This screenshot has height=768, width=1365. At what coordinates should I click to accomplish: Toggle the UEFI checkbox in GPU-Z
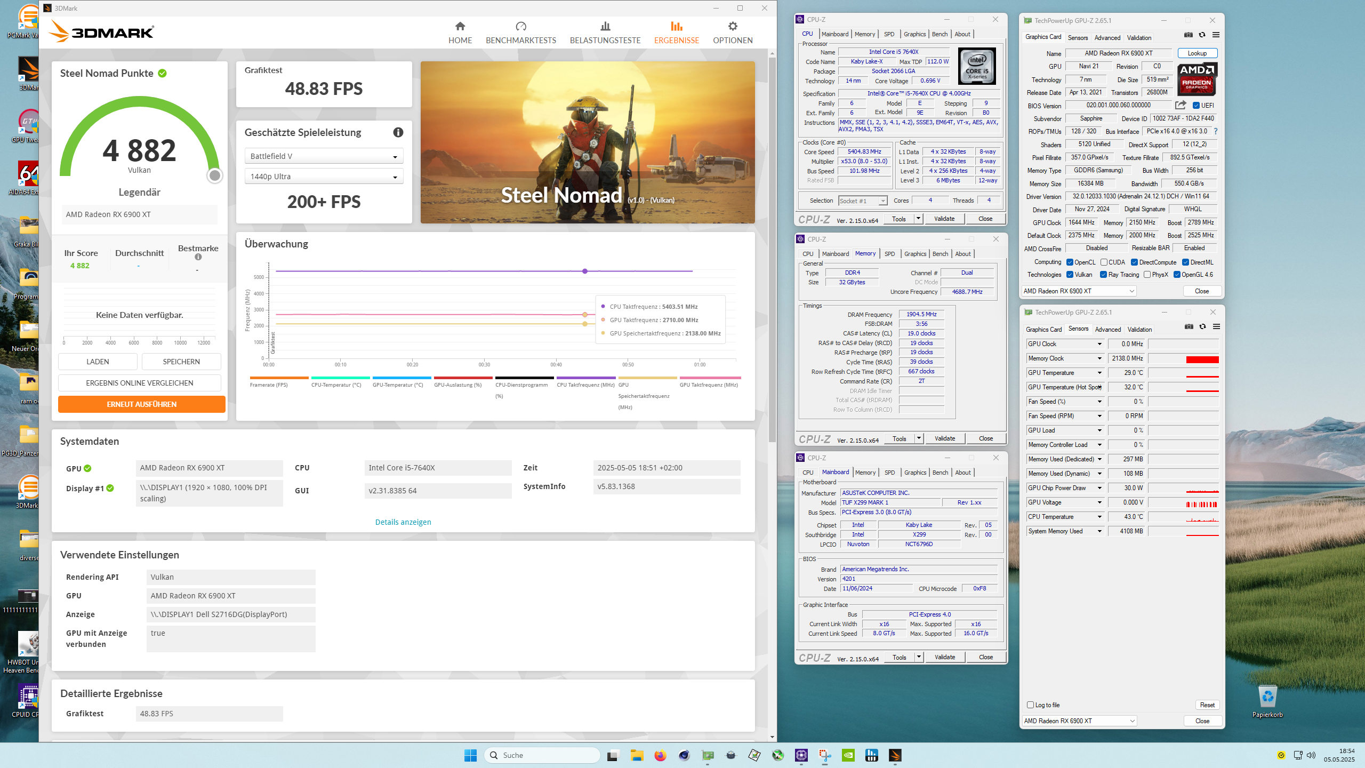pos(1196,106)
